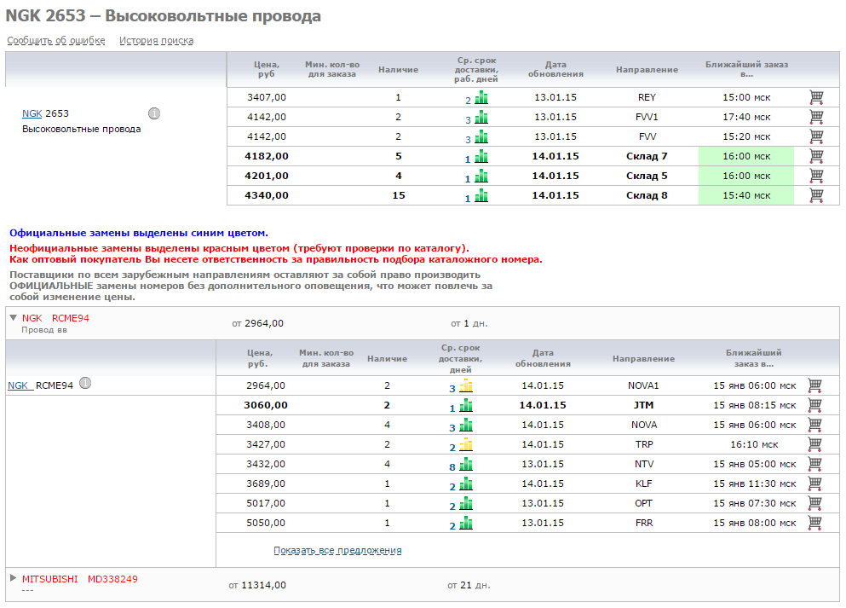Image resolution: width=846 pixels, height=608 pixels.
Task: Add the REY offer to cart
Action: pyautogui.click(x=816, y=97)
